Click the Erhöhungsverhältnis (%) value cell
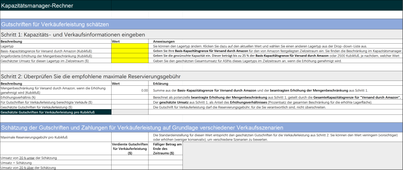Image resolution: width=403 pixels, height=170 pixels. point(130,97)
